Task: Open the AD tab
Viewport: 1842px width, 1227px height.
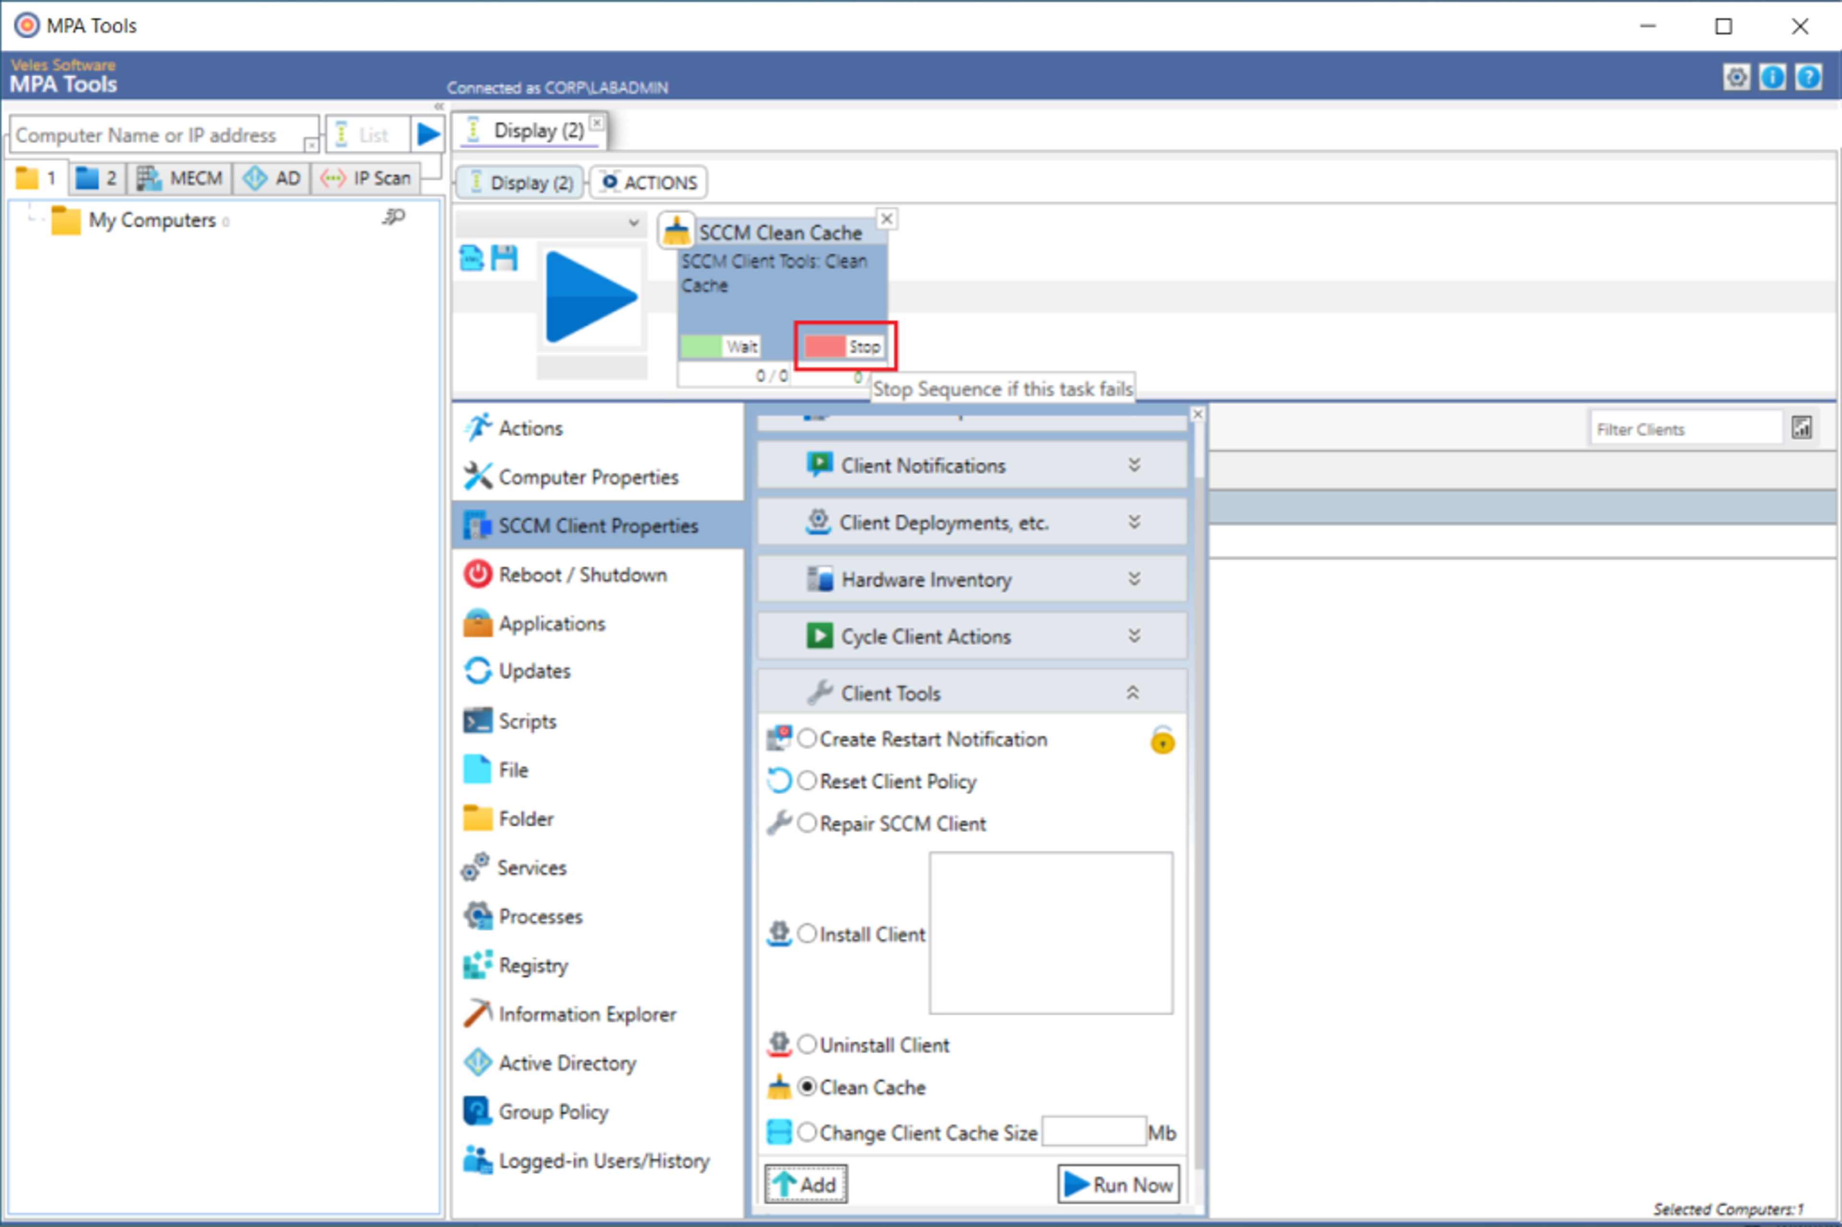Action: tap(272, 178)
